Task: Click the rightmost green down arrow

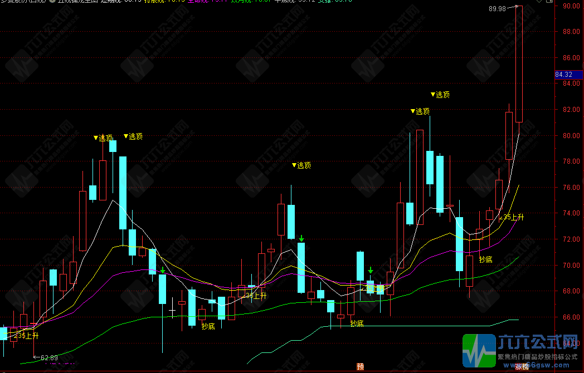Action: [371, 270]
